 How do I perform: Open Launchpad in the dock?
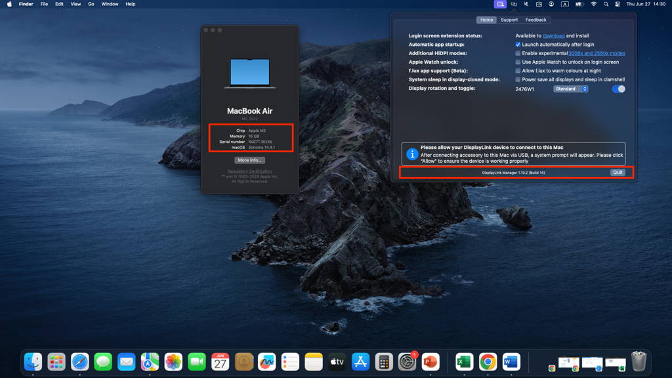pyautogui.click(x=56, y=362)
